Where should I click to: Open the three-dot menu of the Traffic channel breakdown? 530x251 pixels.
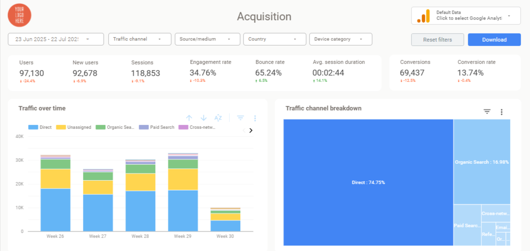pos(502,111)
